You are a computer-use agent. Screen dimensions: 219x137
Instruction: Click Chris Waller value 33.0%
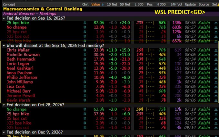[x=99, y=50]
